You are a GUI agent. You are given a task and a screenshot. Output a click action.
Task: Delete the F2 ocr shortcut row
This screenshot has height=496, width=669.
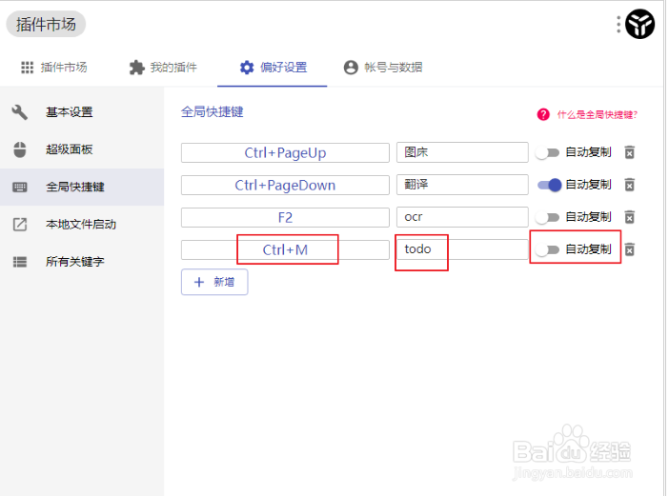(x=629, y=217)
